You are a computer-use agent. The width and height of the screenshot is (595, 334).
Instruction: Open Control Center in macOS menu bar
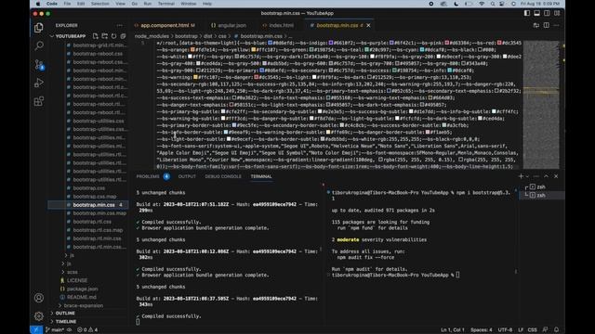click(x=502, y=4)
